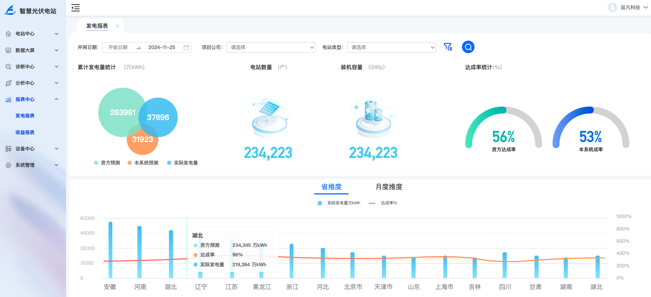This screenshot has width=651, height=297.
Task: Select the 发电报表 sidebar link
Action: tap(25, 116)
